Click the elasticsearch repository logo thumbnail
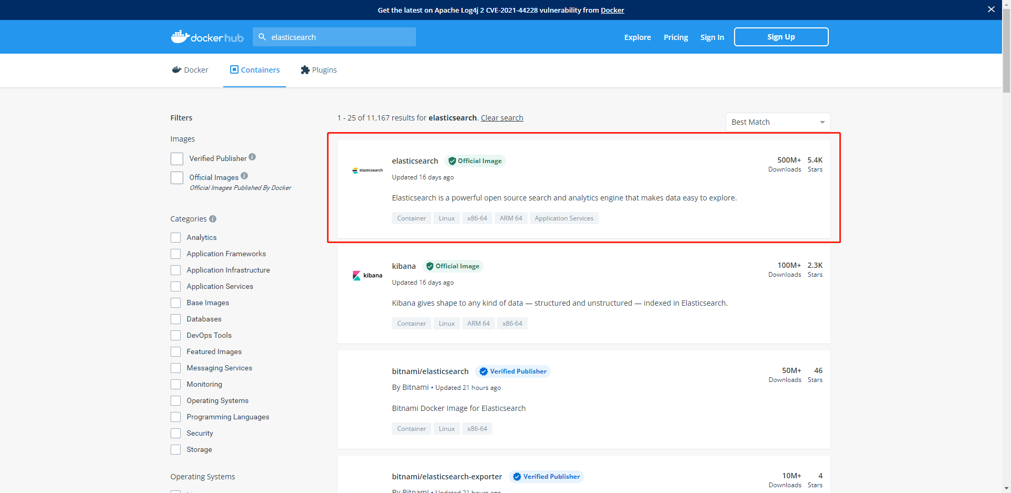The height and width of the screenshot is (493, 1011). (x=367, y=169)
